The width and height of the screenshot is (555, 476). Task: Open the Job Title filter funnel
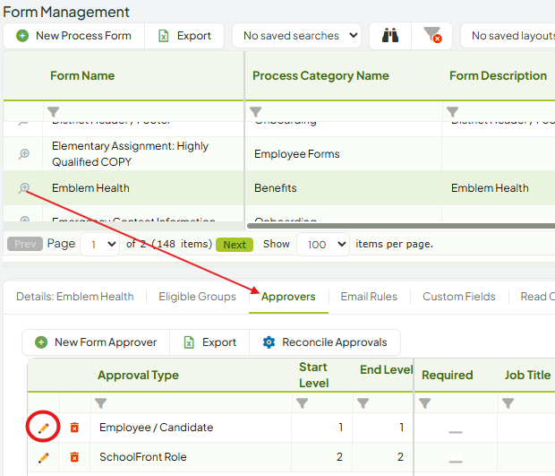[508, 403]
